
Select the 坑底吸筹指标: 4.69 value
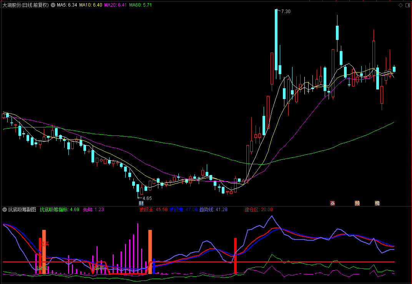(x=60, y=210)
